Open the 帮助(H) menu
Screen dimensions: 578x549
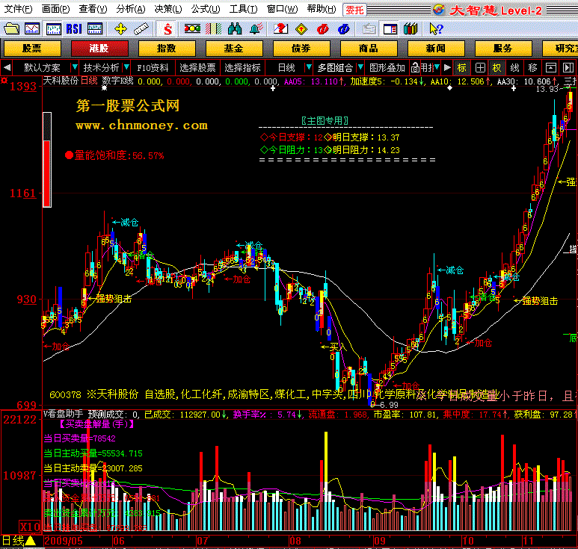(x=322, y=9)
